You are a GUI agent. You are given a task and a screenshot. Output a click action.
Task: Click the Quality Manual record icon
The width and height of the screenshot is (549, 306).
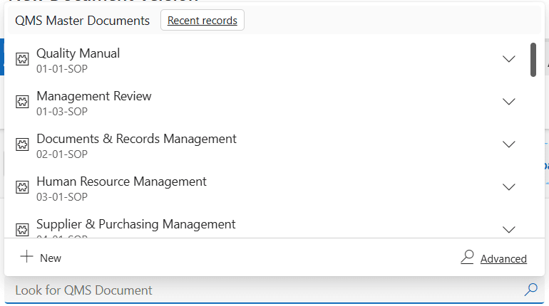click(x=22, y=59)
